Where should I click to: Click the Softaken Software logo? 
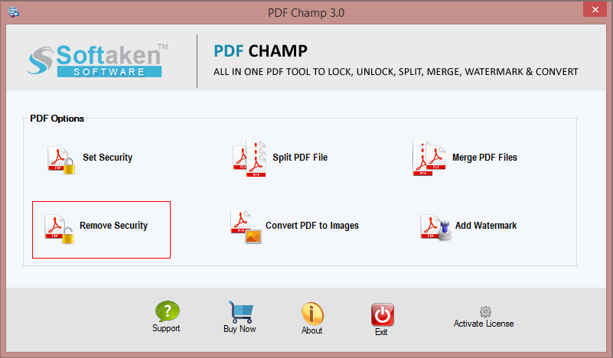click(x=97, y=60)
